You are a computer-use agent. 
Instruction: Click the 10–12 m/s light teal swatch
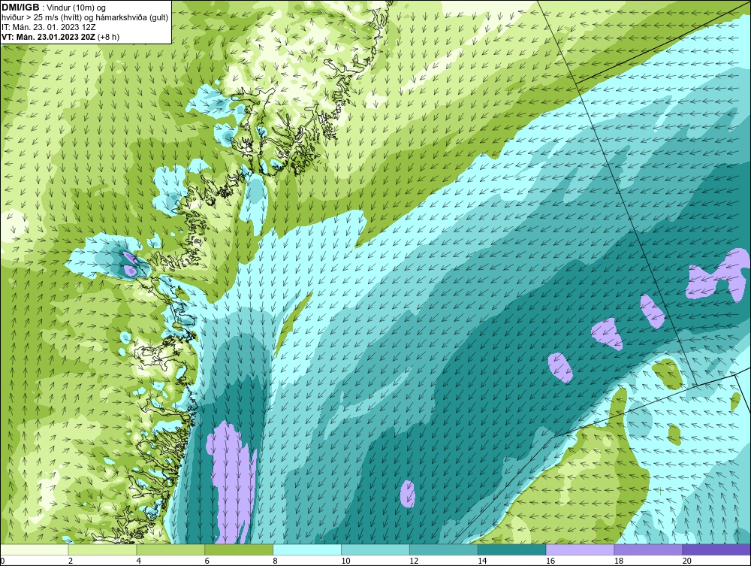(x=375, y=549)
